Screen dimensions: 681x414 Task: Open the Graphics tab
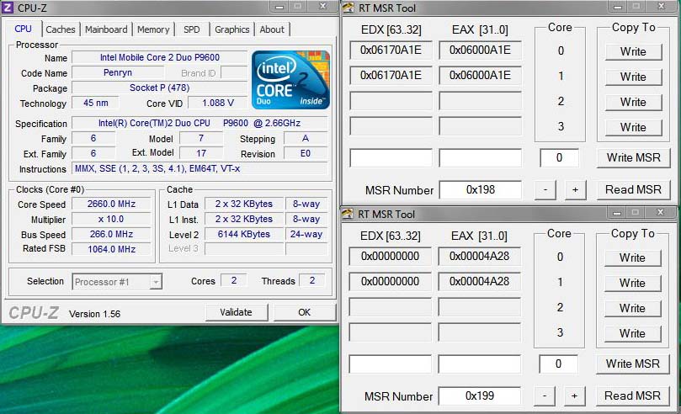click(232, 29)
